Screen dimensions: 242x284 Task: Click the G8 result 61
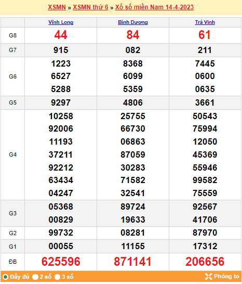[205, 35]
